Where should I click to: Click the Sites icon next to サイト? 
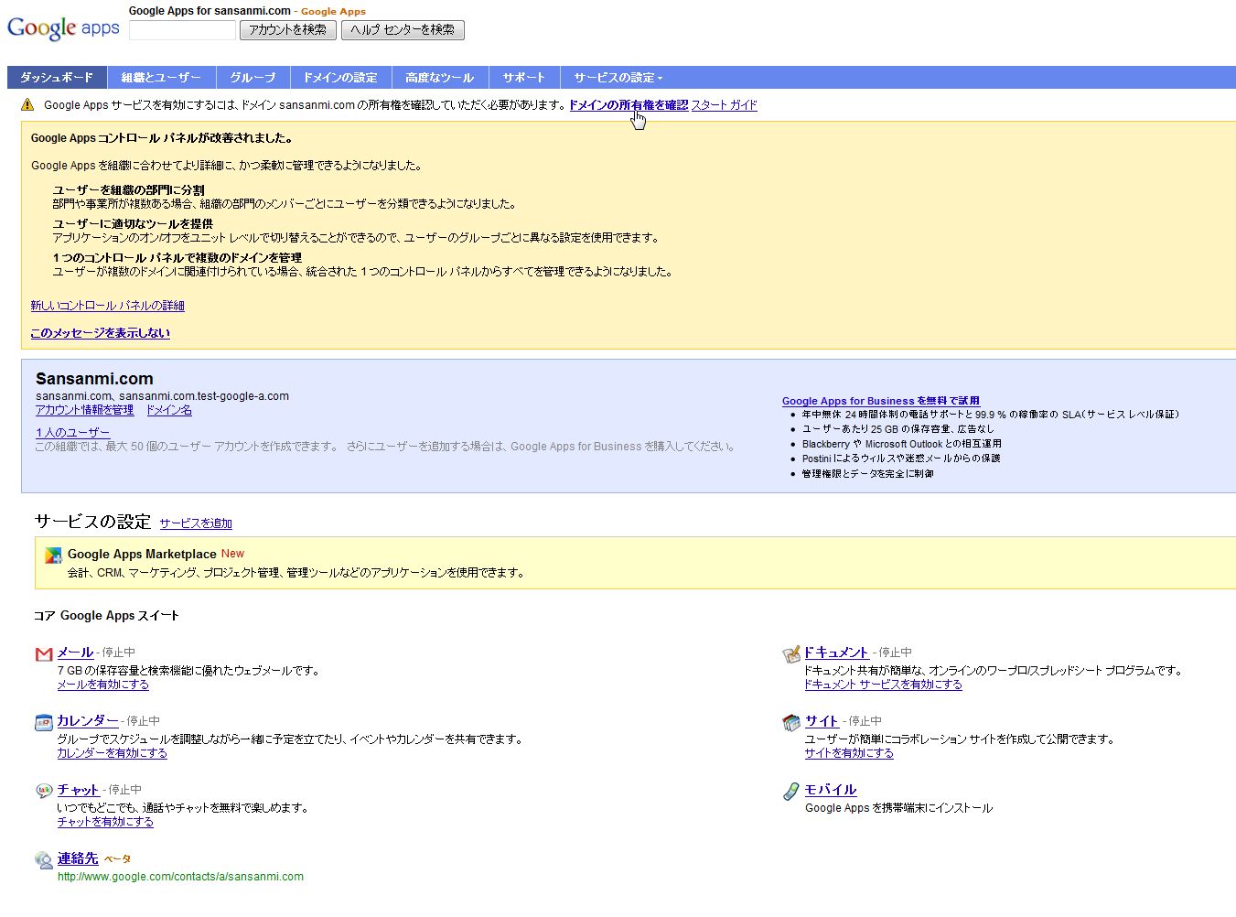(x=791, y=722)
